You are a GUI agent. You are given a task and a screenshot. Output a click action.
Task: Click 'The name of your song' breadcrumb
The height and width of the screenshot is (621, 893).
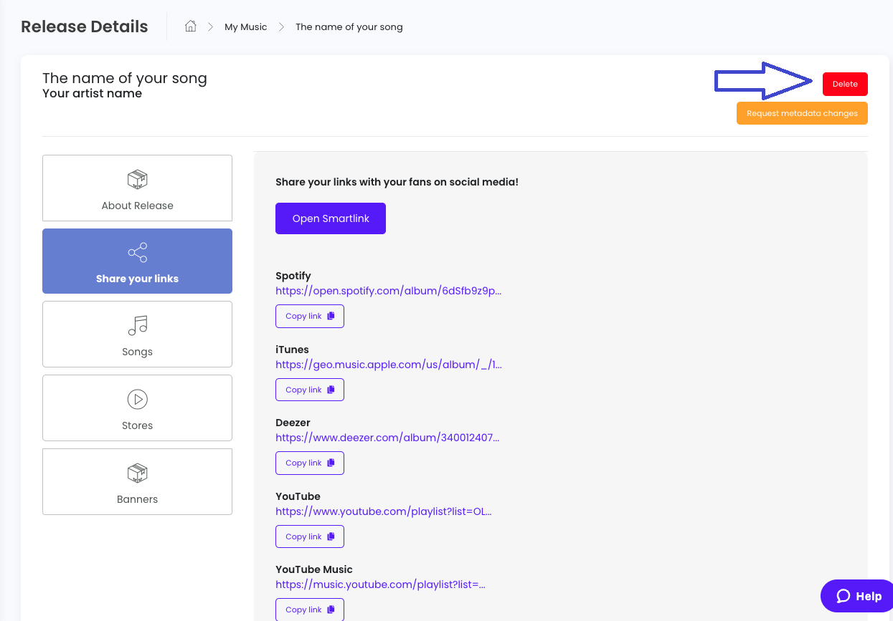(349, 27)
